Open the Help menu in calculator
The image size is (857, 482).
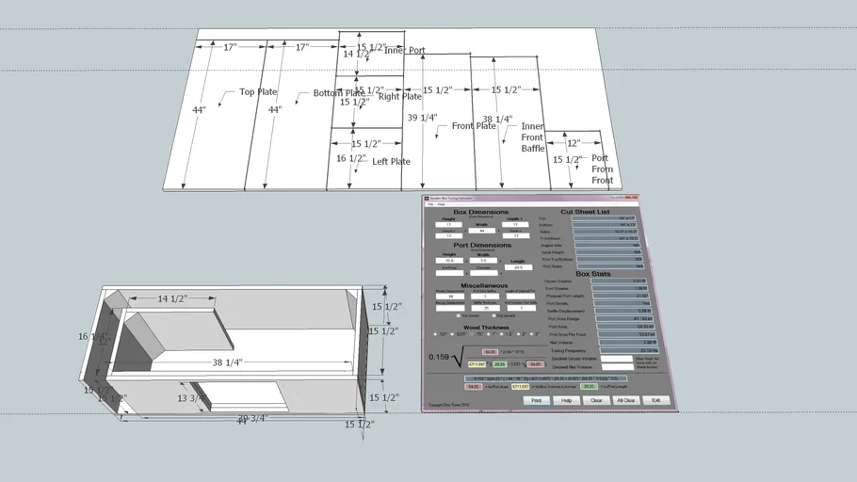tap(439, 204)
